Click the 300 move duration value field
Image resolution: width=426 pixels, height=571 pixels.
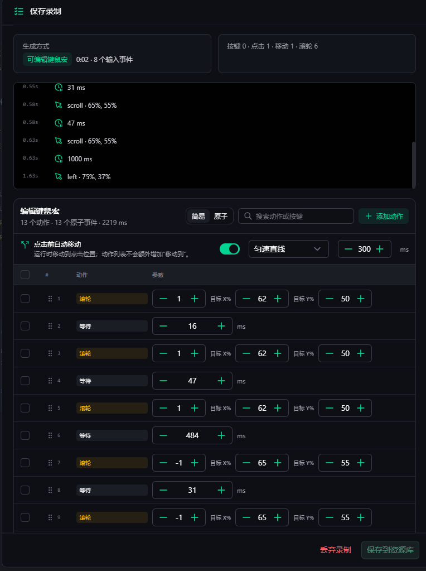tap(364, 249)
